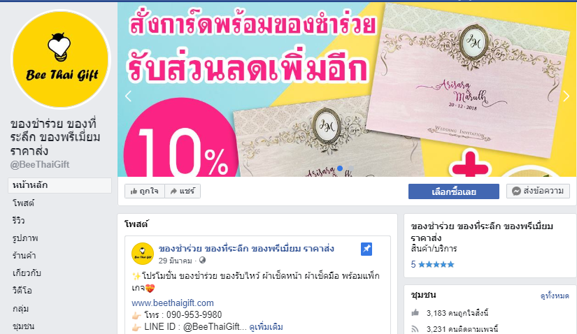Select the first blue carousel dot
The width and height of the screenshot is (577, 334).
[x=340, y=168]
